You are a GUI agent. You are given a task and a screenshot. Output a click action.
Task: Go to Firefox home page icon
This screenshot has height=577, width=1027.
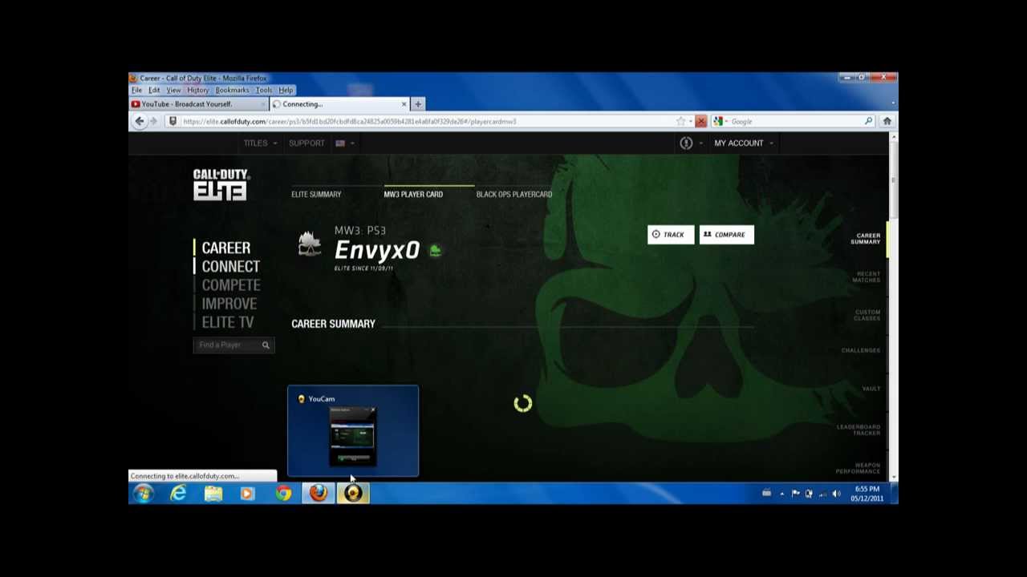pos(887,121)
